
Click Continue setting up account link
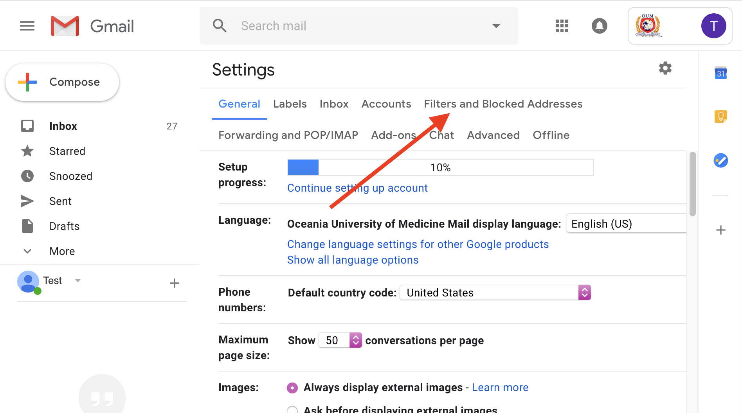(357, 188)
